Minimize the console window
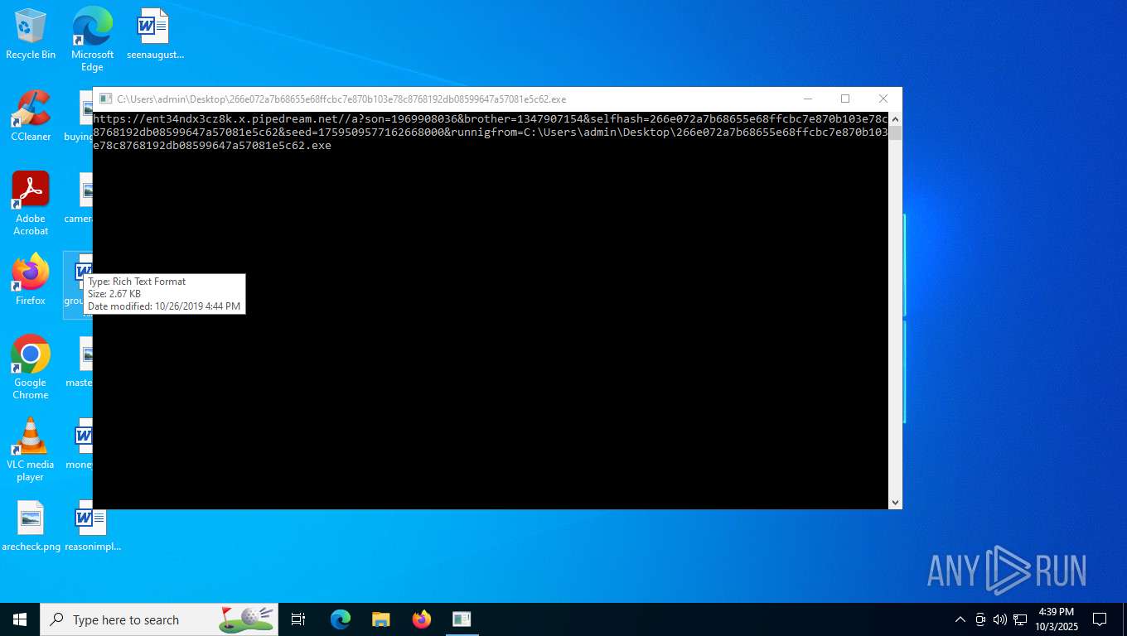This screenshot has width=1127, height=636. click(808, 99)
